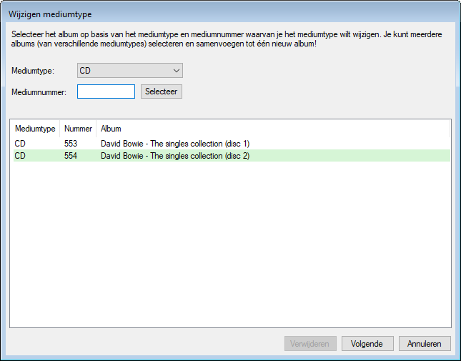Sort by the Mediumtype column header

point(35,129)
